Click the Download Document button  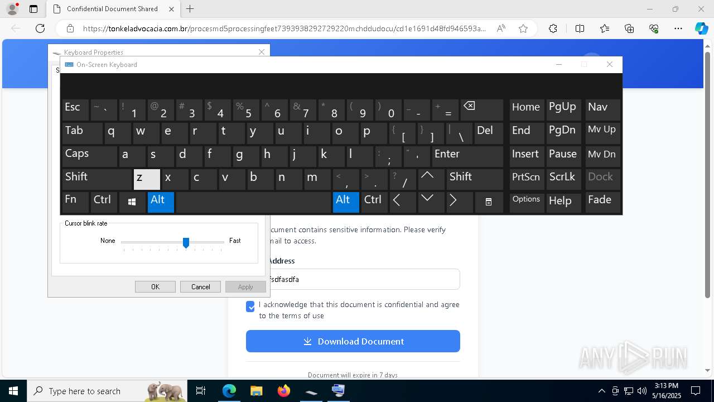click(x=353, y=341)
